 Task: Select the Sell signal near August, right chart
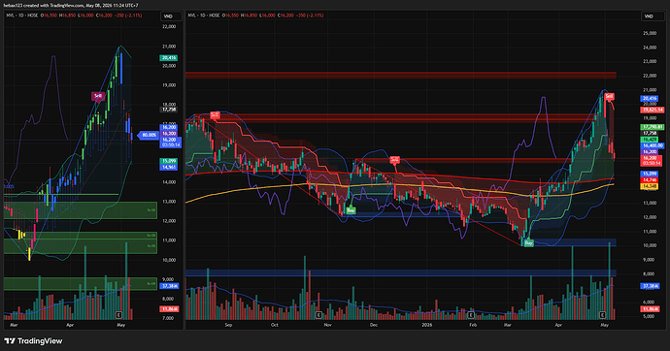(x=215, y=115)
